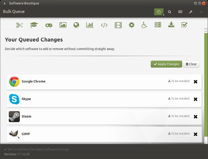Click 'To be installed' status for Google Chrome
The height and width of the screenshot is (159, 208).
point(179,81)
